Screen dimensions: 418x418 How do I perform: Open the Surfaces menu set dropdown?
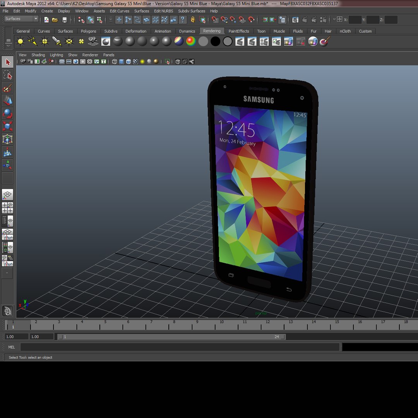click(21, 19)
